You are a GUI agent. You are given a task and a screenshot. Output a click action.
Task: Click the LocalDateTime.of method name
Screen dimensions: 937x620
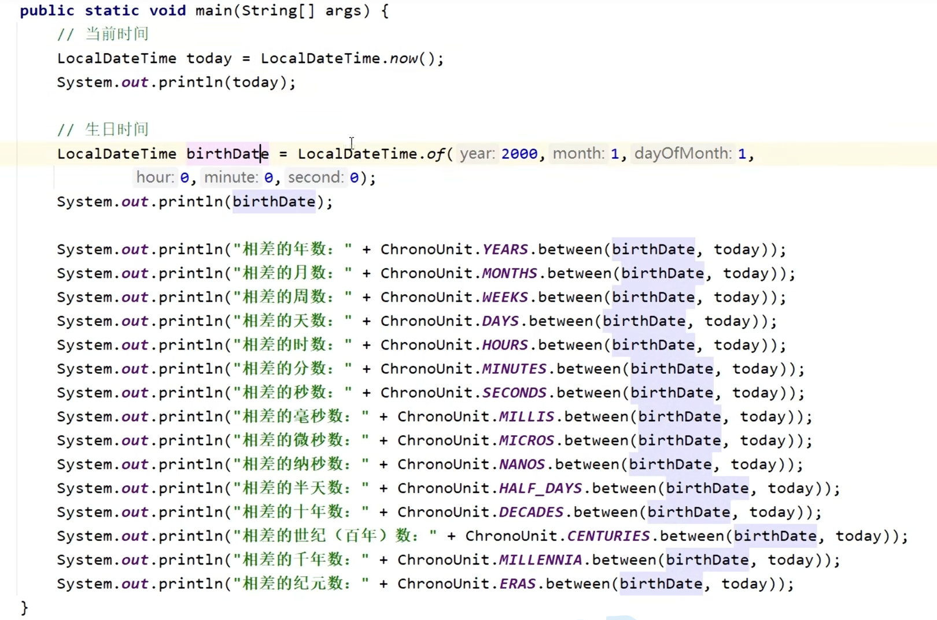(x=435, y=154)
